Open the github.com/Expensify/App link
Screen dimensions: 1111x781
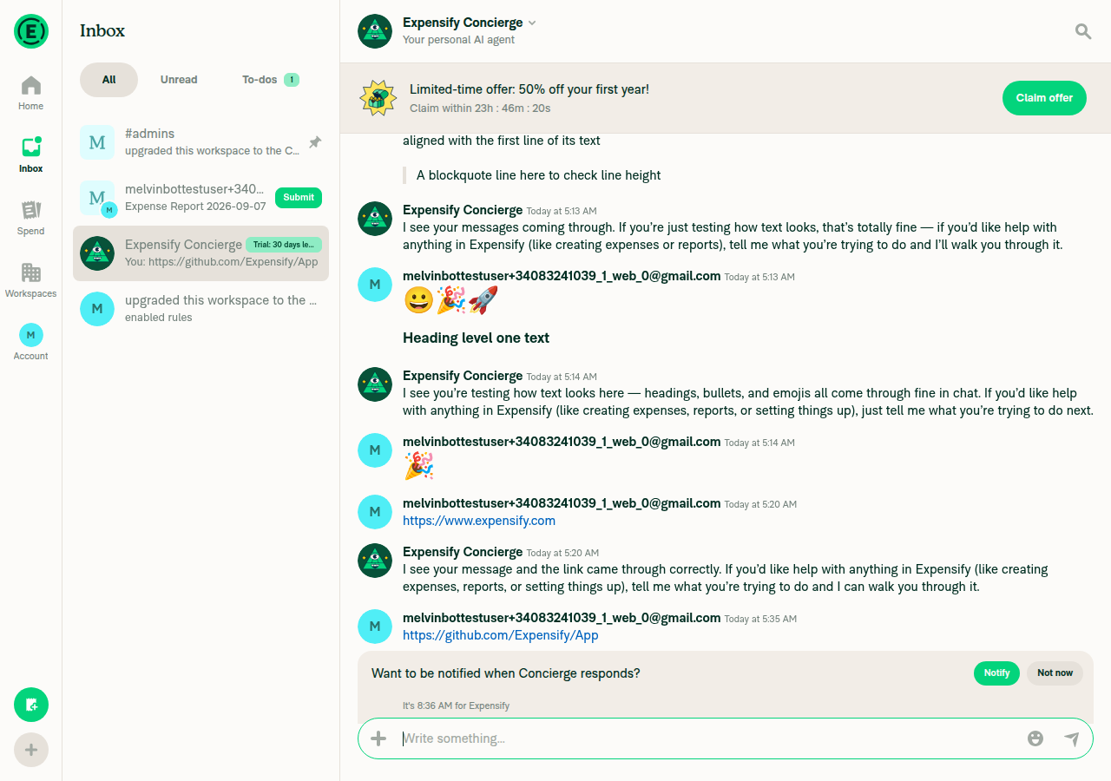click(500, 635)
